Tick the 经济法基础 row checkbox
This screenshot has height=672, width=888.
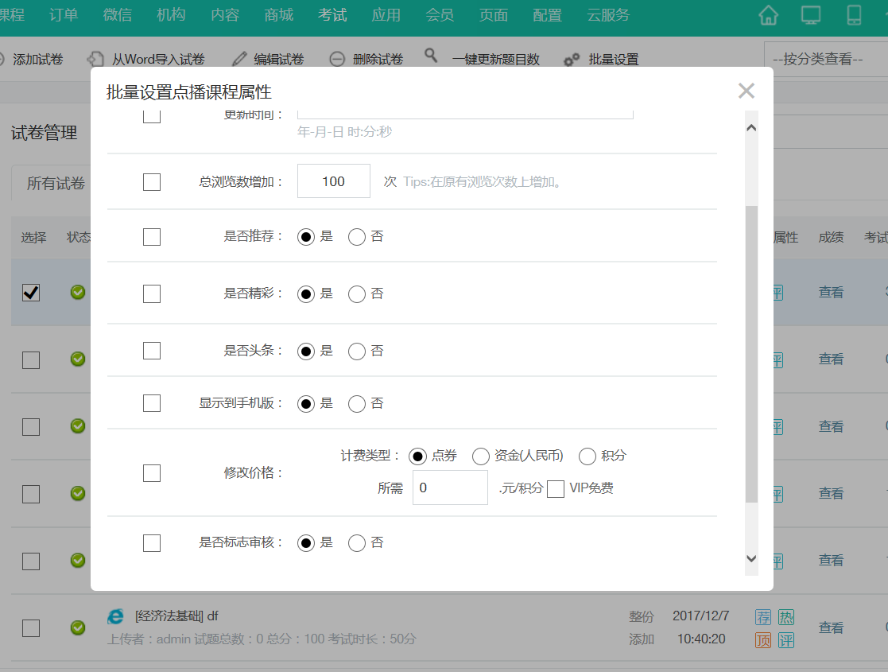[31, 627]
